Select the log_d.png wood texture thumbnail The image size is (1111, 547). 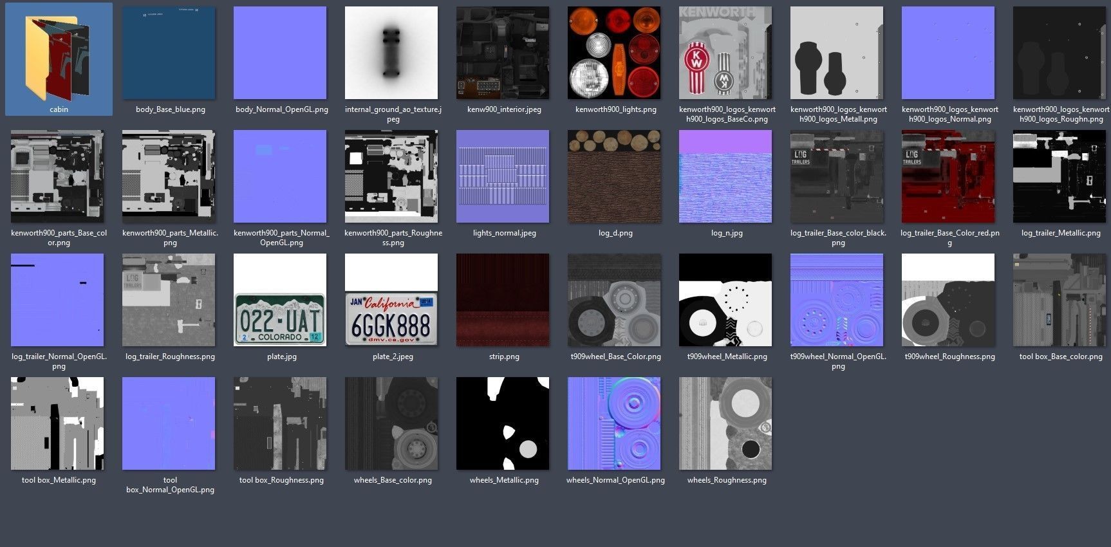point(614,176)
